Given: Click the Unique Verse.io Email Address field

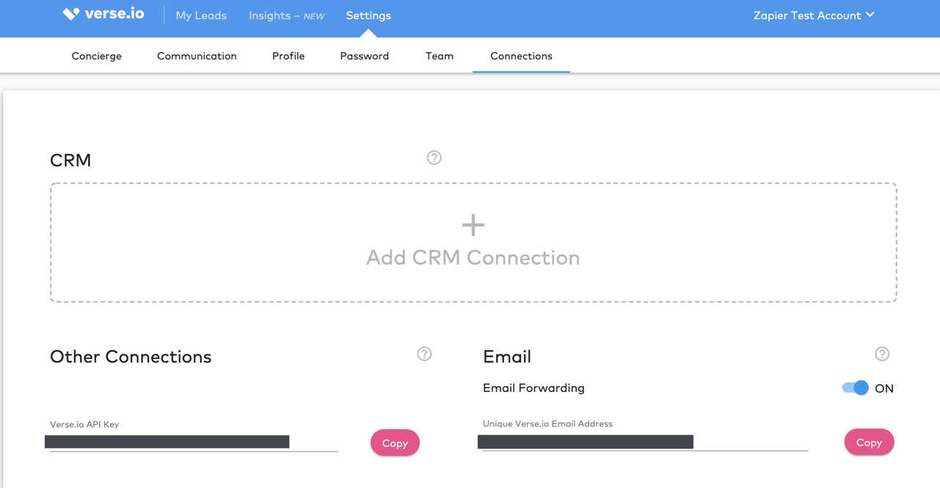Looking at the screenshot, I should point(644,441).
